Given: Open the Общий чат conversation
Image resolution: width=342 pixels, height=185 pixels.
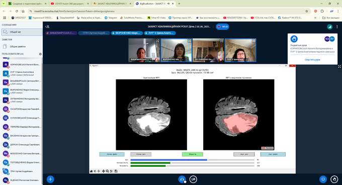Looking at the screenshot, I should click(x=22, y=32).
